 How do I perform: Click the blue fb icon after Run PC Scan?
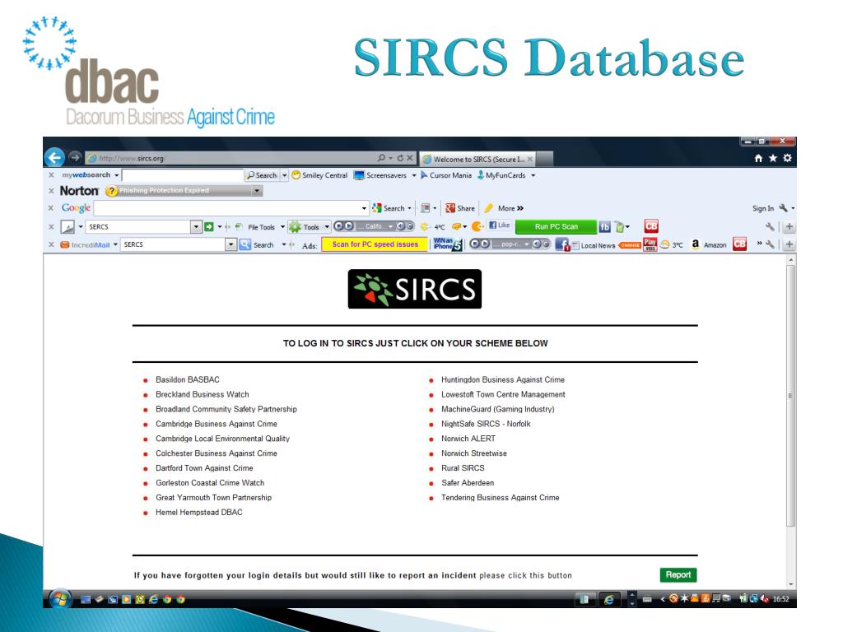tap(605, 227)
